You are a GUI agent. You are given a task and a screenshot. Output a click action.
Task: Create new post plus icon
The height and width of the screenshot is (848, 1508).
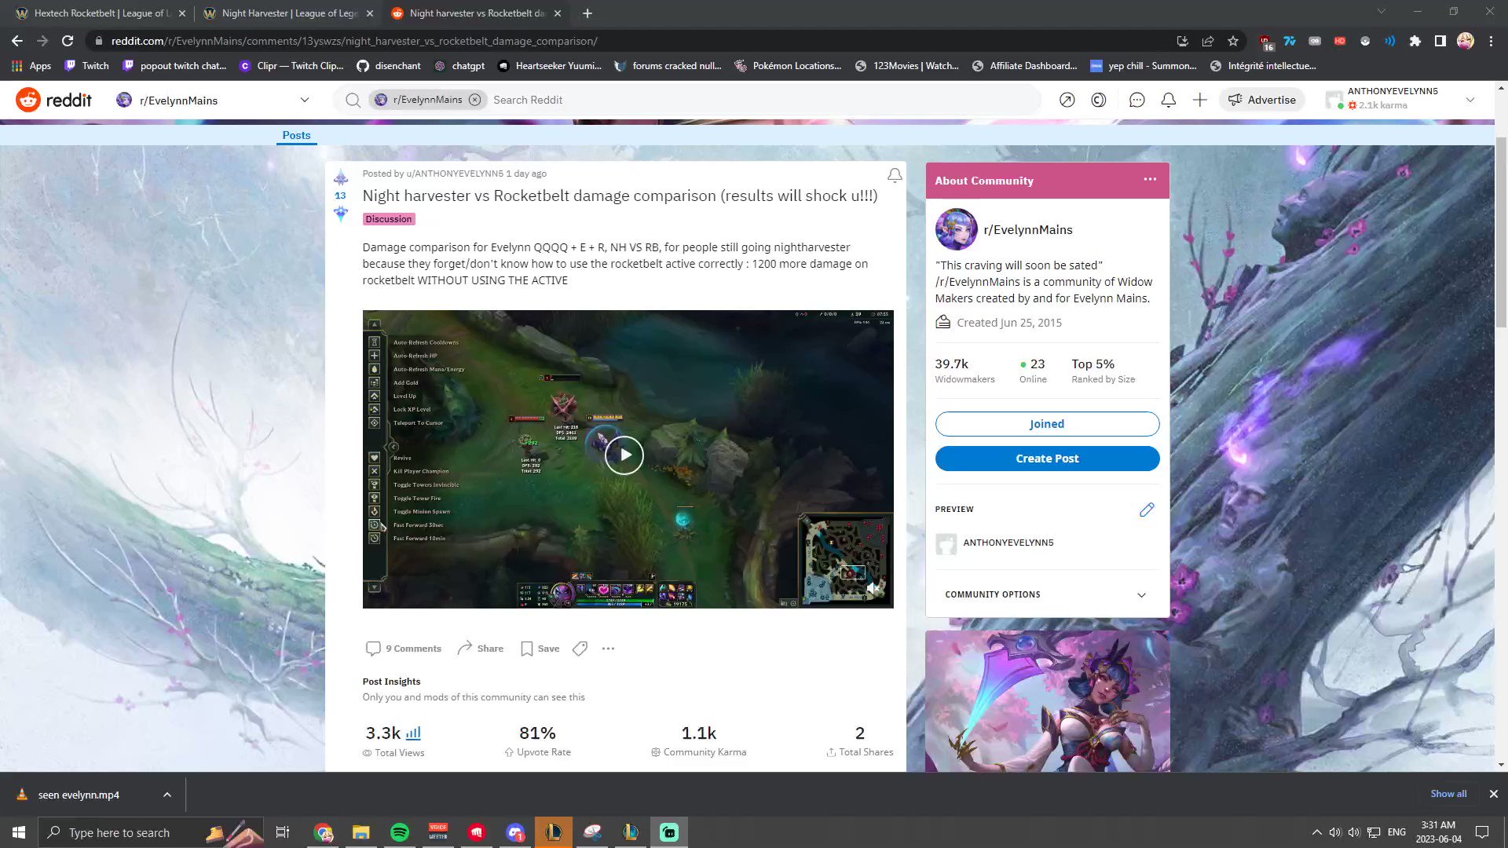coord(1199,100)
